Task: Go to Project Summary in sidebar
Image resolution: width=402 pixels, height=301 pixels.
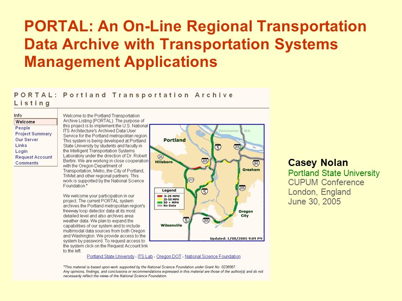Action: (33, 134)
